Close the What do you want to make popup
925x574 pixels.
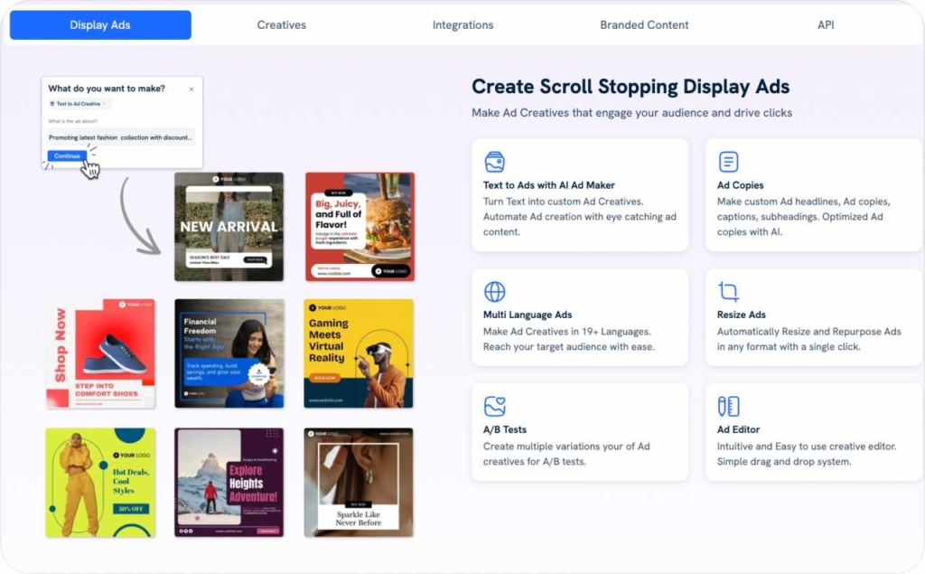click(192, 89)
